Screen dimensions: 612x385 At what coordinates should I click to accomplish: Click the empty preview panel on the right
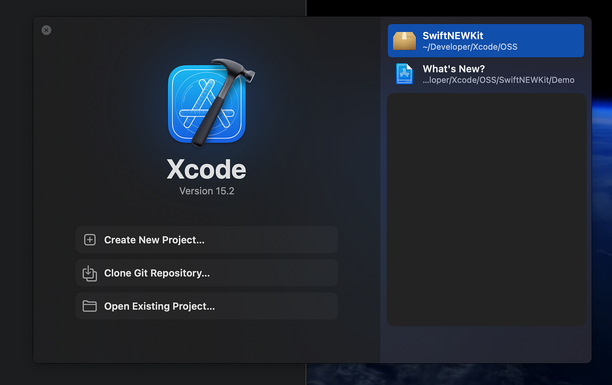click(x=486, y=210)
